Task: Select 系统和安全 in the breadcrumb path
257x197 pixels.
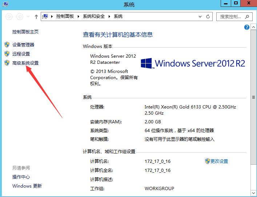Action: (93, 16)
